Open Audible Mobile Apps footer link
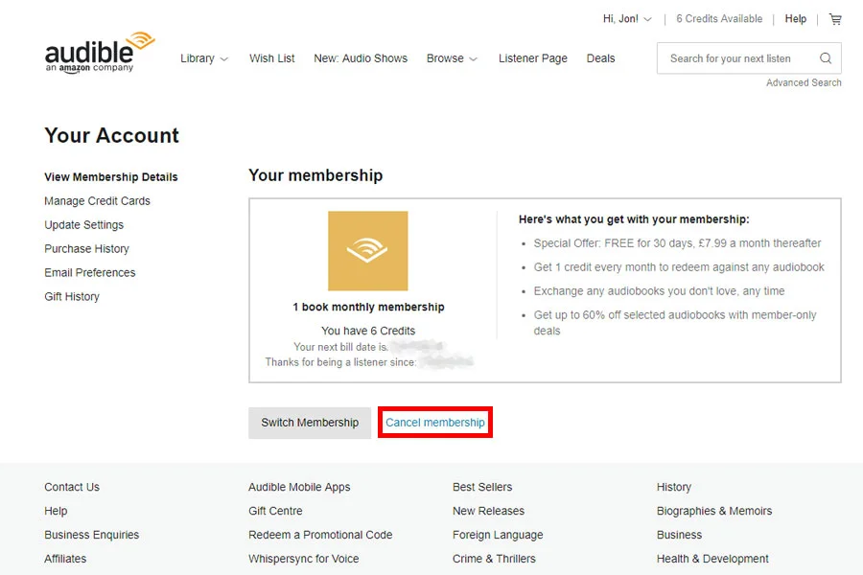 (x=299, y=487)
